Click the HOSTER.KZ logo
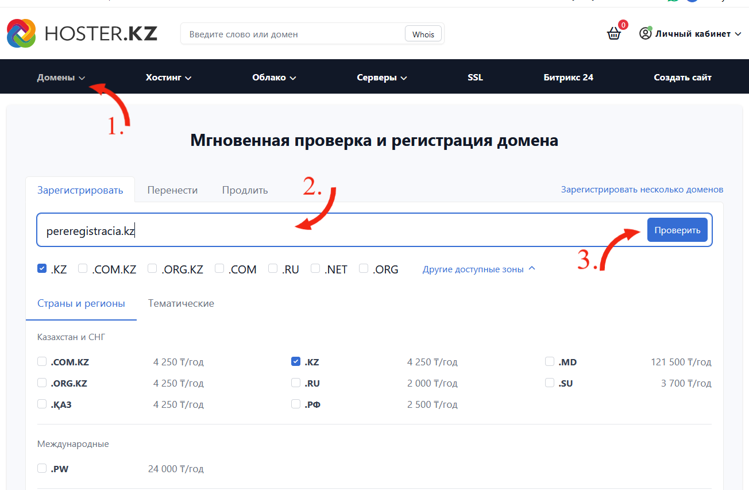 [x=82, y=34]
